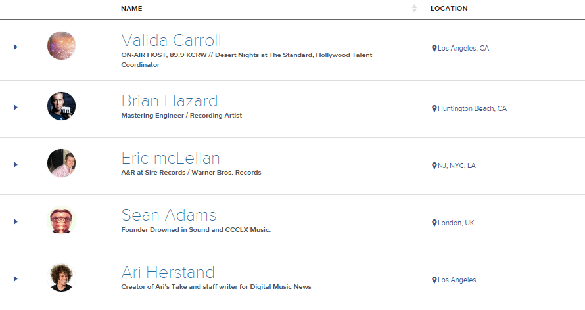Open Brian Hazard's profile link

pyautogui.click(x=169, y=100)
